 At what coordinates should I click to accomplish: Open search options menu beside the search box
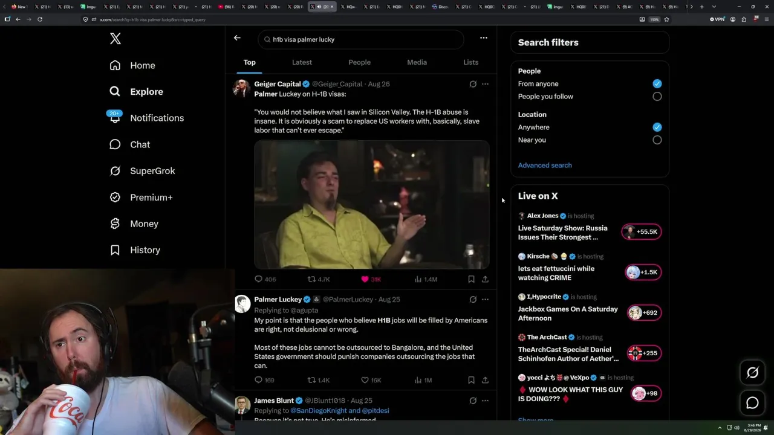tap(484, 38)
